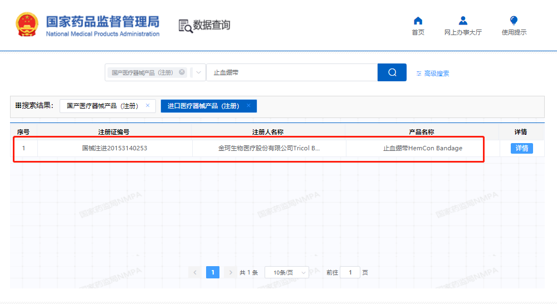This screenshot has height=304, width=557.
Task: Expand the category dropdown arrow
Action: [x=199, y=72]
